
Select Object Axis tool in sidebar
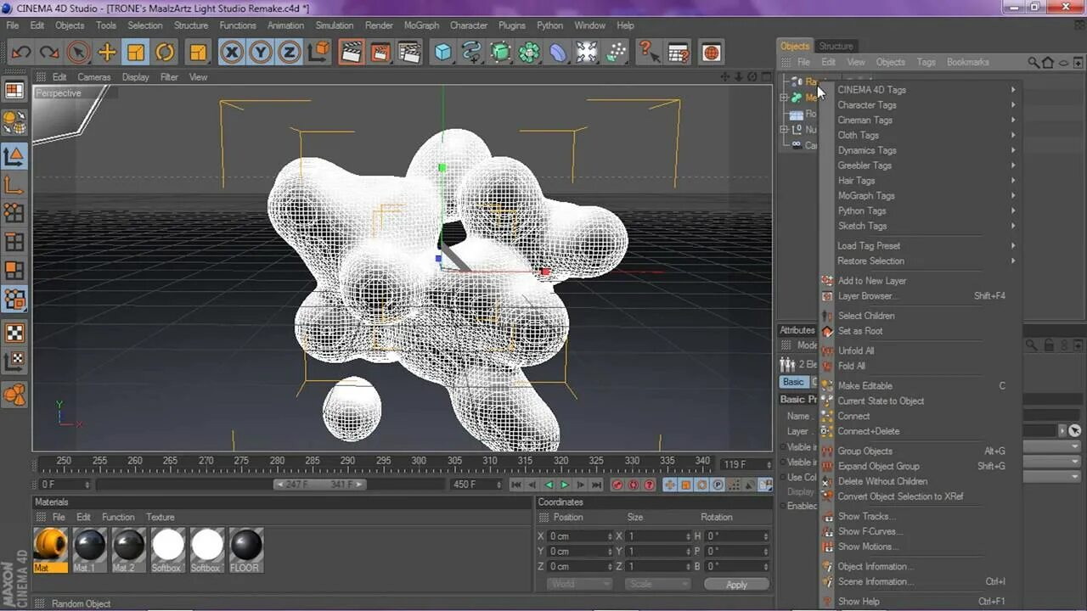tap(14, 184)
